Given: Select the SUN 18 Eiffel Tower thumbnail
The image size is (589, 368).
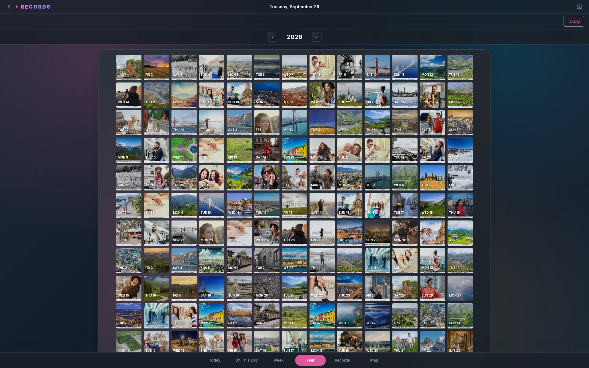Looking at the screenshot, I should (x=239, y=95).
